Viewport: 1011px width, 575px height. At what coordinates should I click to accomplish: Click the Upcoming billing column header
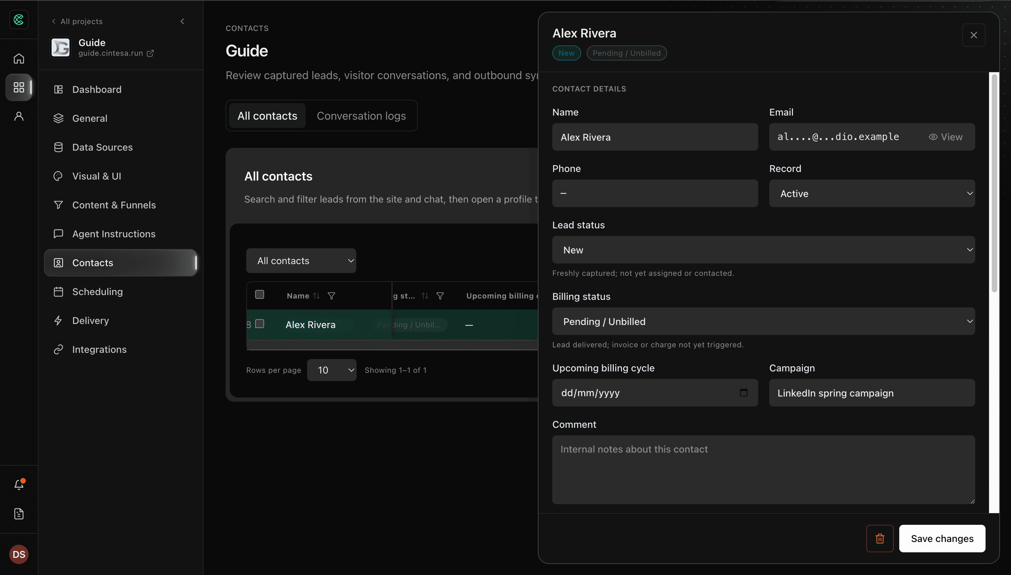tap(502, 296)
